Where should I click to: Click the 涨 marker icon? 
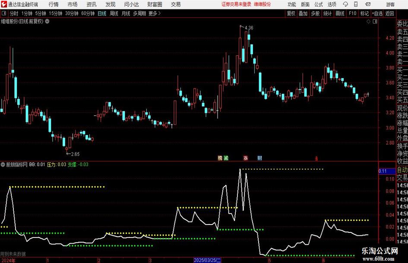[x=246, y=158]
